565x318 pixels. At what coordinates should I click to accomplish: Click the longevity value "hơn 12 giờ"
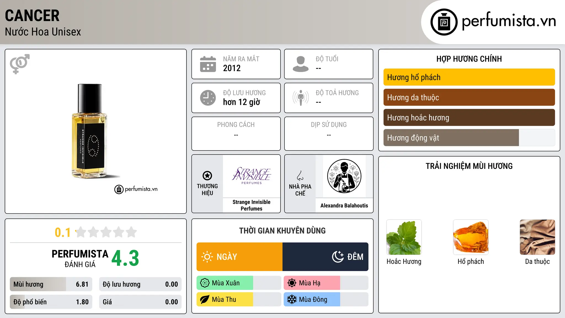pos(242,102)
